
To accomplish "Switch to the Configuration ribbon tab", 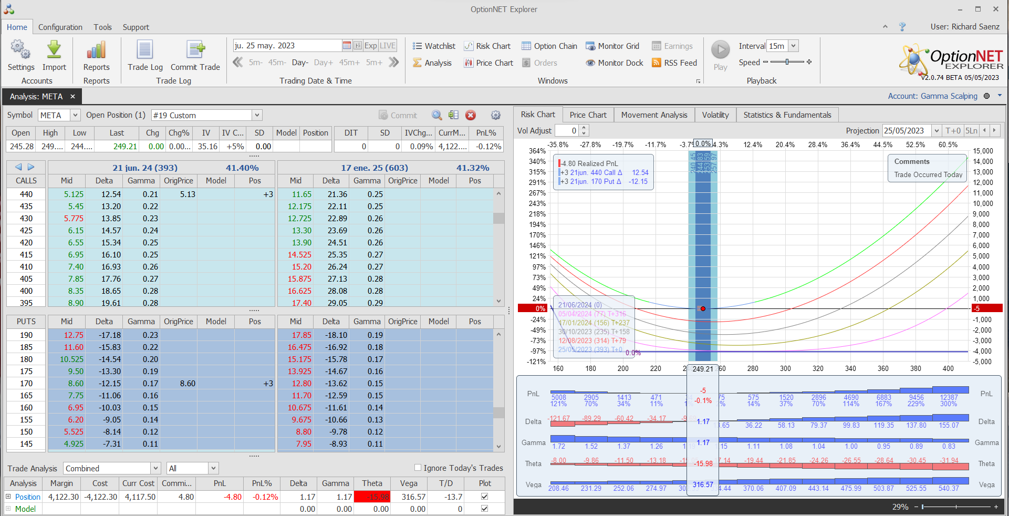I will click(x=60, y=27).
